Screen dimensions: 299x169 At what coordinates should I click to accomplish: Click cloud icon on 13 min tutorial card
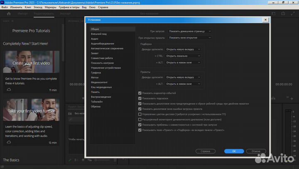click(x=9, y=142)
